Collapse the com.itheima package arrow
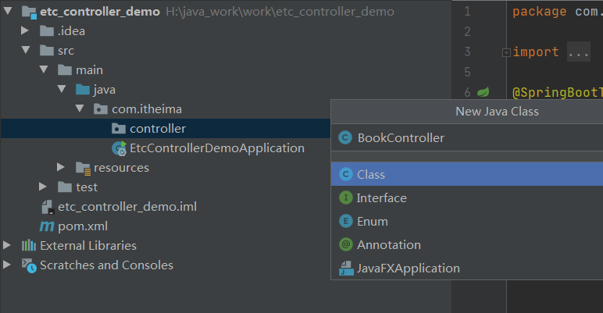The height and width of the screenshot is (313, 603). point(80,108)
